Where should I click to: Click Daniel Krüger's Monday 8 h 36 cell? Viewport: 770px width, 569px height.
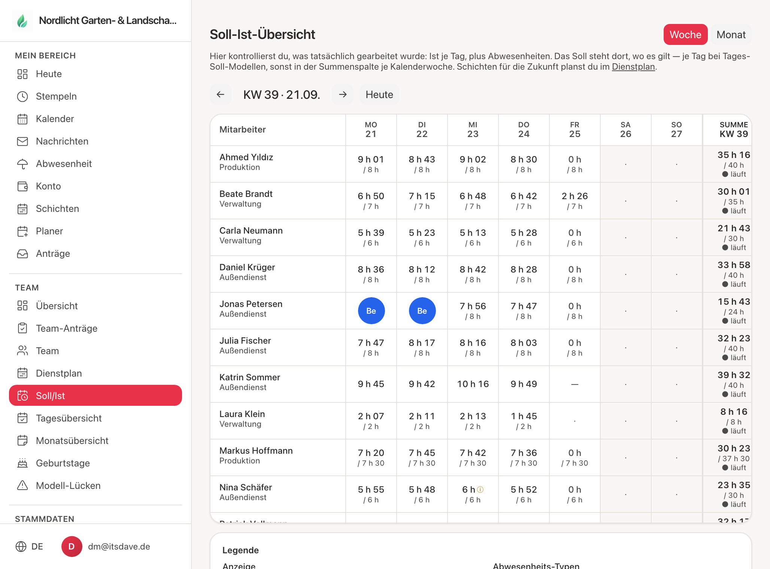pyautogui.click(x=371, y=274)
